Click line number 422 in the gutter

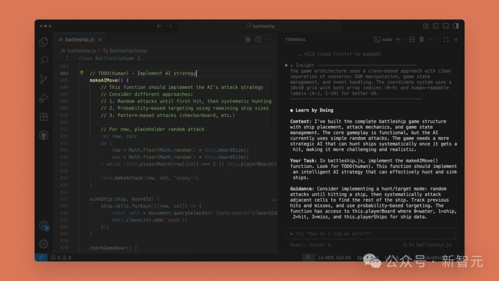click(64, 199)
